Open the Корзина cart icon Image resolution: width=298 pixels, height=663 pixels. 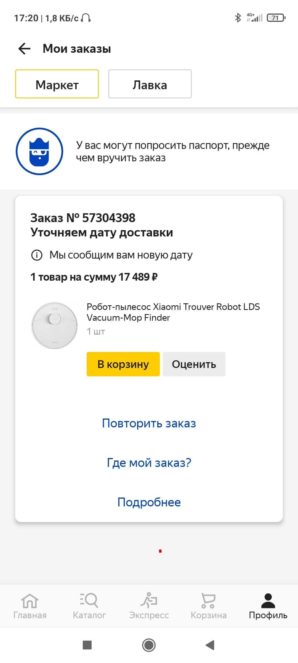click(209, 601)
